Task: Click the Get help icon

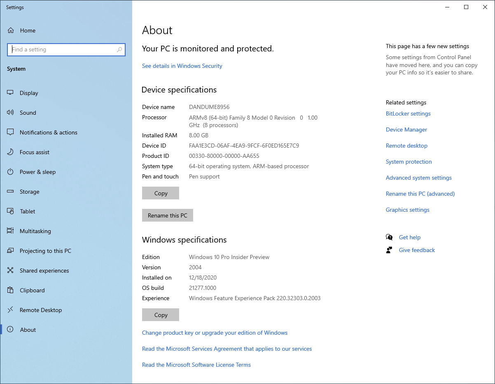Action: click(389, 237)
